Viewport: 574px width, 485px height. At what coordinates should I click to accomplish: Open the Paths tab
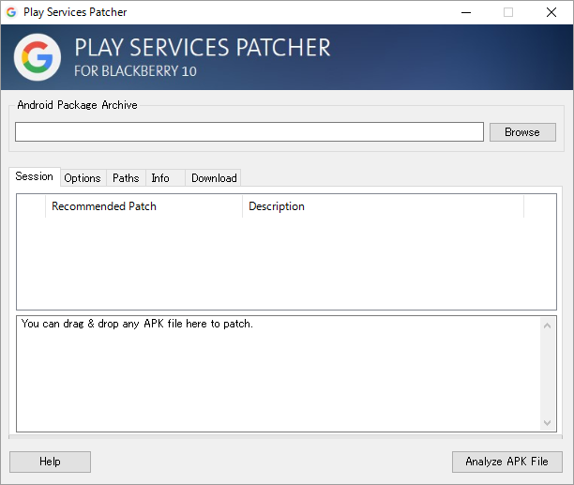(126, 178)
